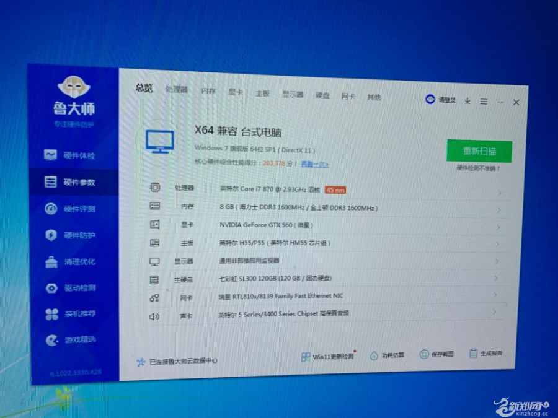Click the 请登录 login text

pos(447,100)
